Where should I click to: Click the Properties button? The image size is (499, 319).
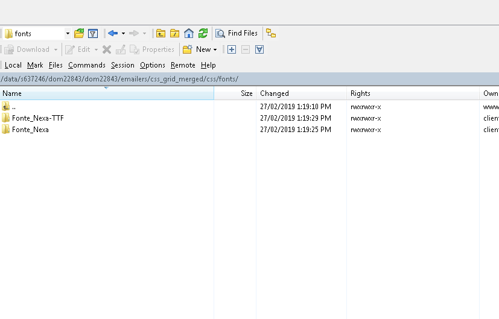[153, 49]
